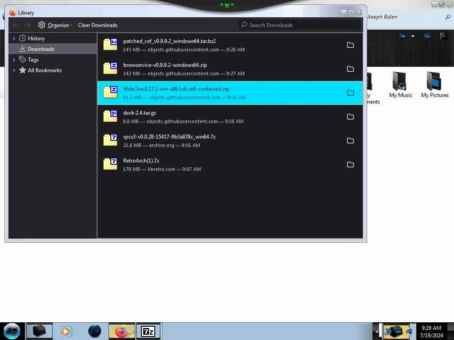The height and width of the screenshot is (340, 454).
Task: Open containing folder for RetroArch(1).7z
Action: pos(350,165)
